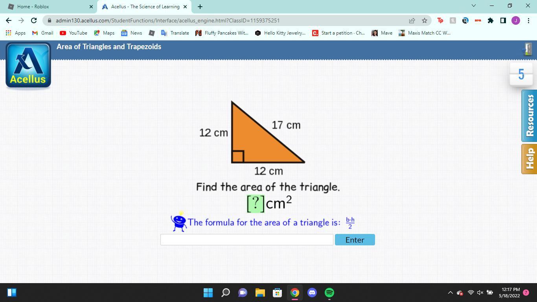Open the Fluffy Pancakes bookmark
Screen dimensions: 537x302
click(x=222, y=33)
